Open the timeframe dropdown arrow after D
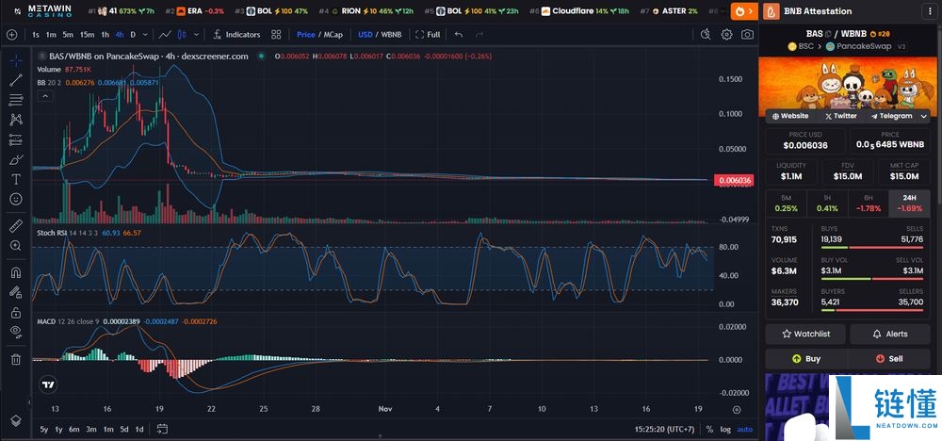Image resolution: width=942 pixels, height=441 pixels. tap(145, 34)
